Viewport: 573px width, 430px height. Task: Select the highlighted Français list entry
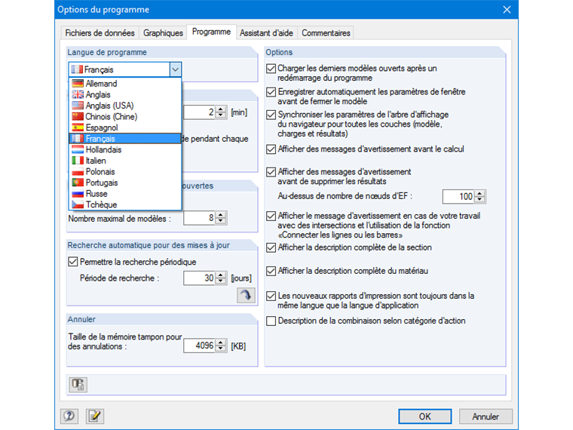tap(125, 139)
